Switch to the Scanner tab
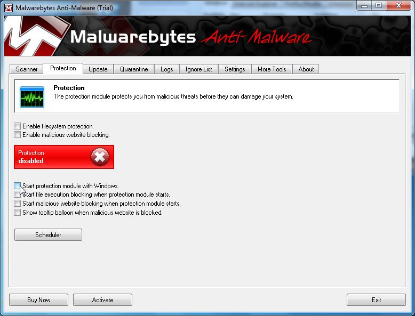 coord(27,69)
